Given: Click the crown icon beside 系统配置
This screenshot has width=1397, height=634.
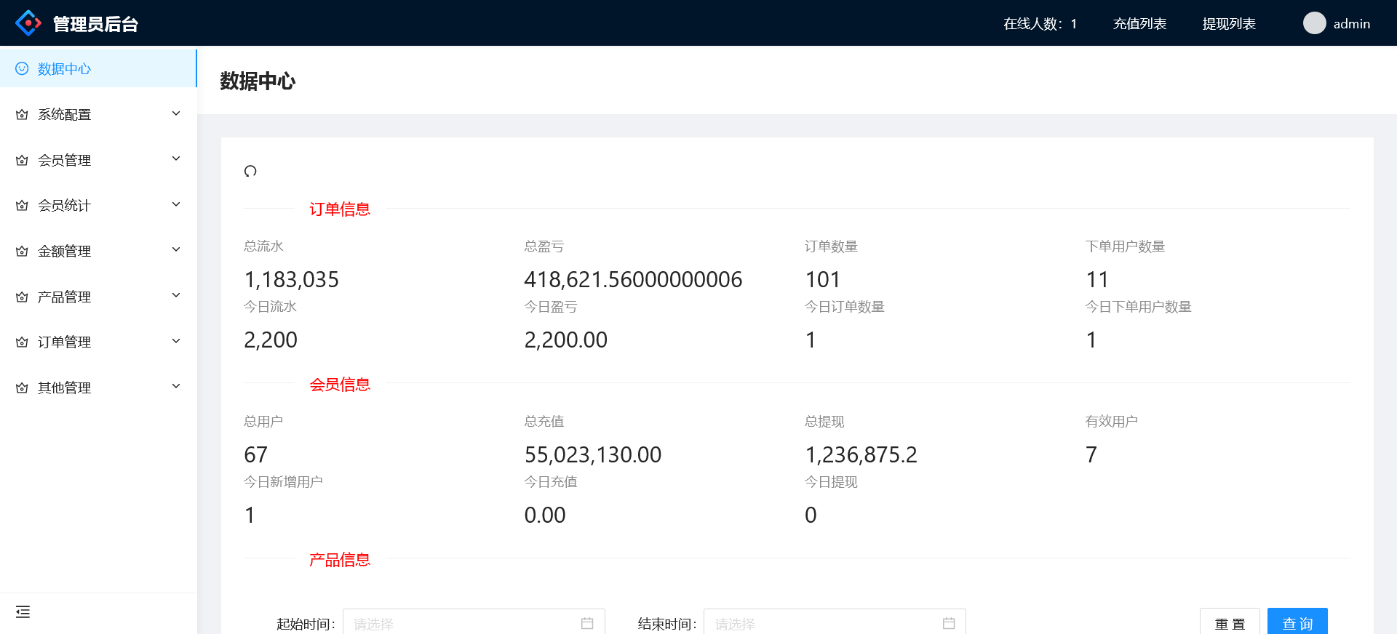Looking at the screenshot, I should click(x=22, y=115).
